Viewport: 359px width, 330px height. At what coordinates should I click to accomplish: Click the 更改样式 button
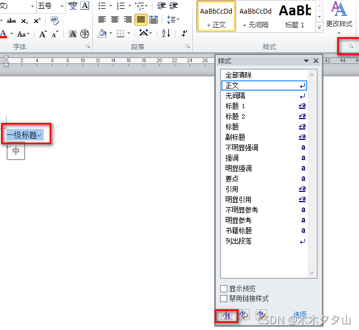coord(339,17)
